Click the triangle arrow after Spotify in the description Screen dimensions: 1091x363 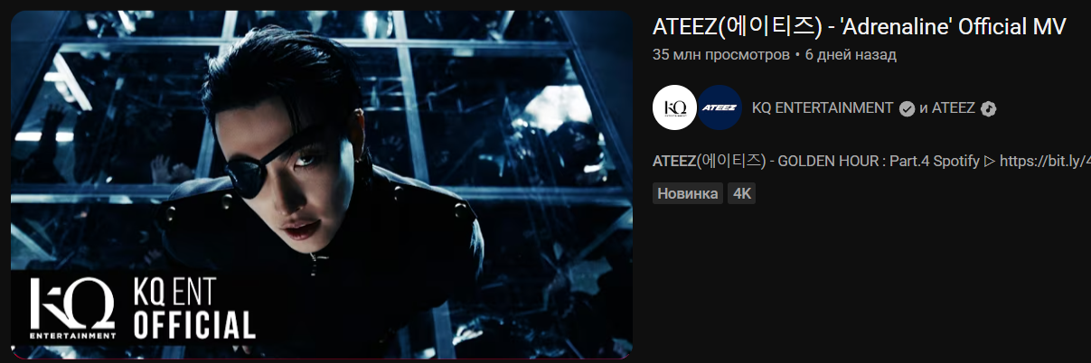point(989,162)
